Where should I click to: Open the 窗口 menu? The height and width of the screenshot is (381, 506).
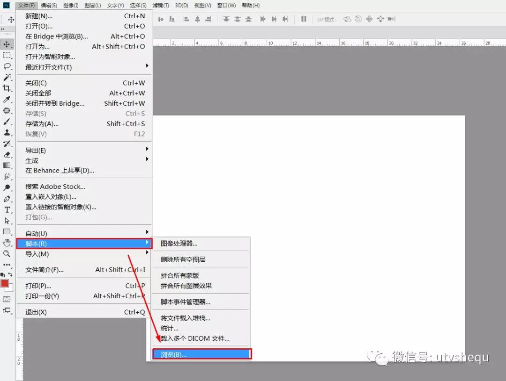[226, 5]
